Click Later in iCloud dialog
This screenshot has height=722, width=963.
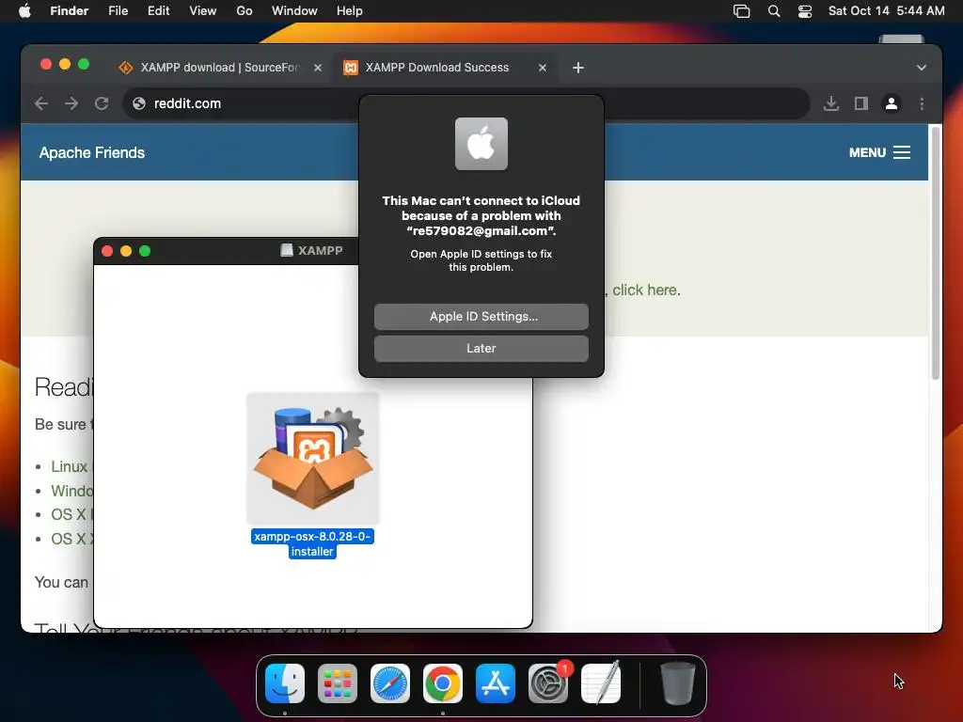coord(481,348)
